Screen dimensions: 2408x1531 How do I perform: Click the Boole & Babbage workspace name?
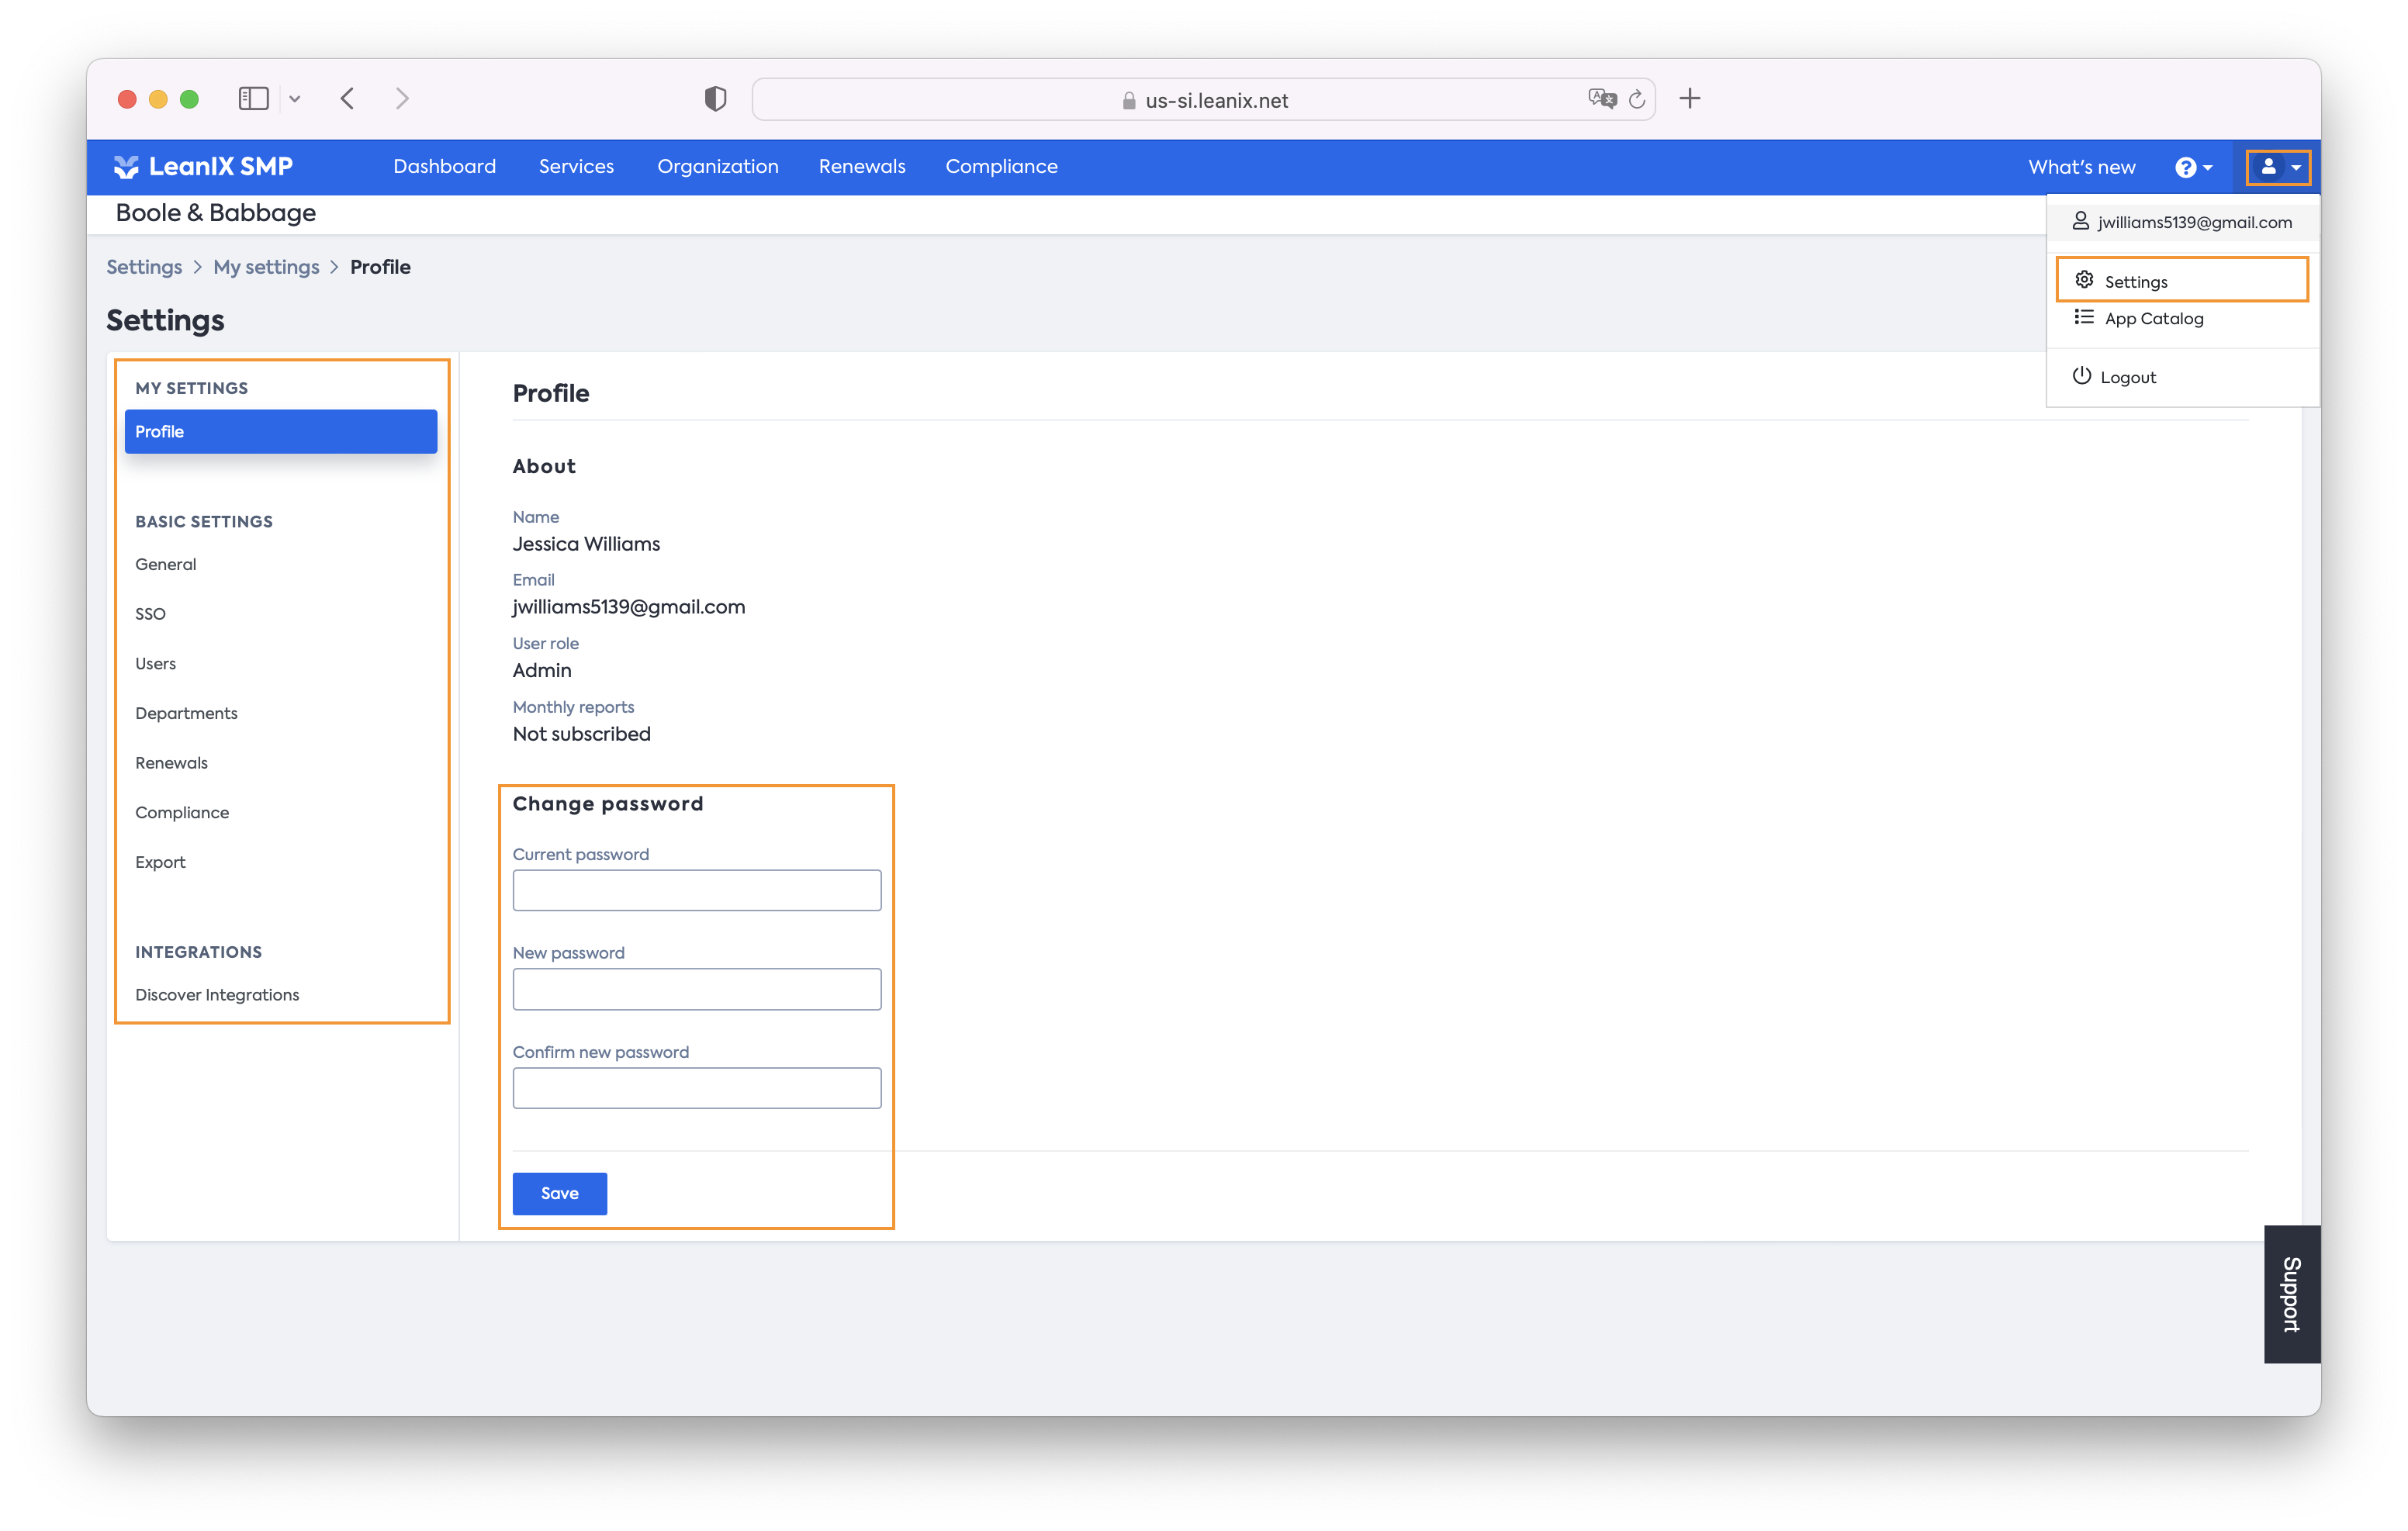pos(216,213)
